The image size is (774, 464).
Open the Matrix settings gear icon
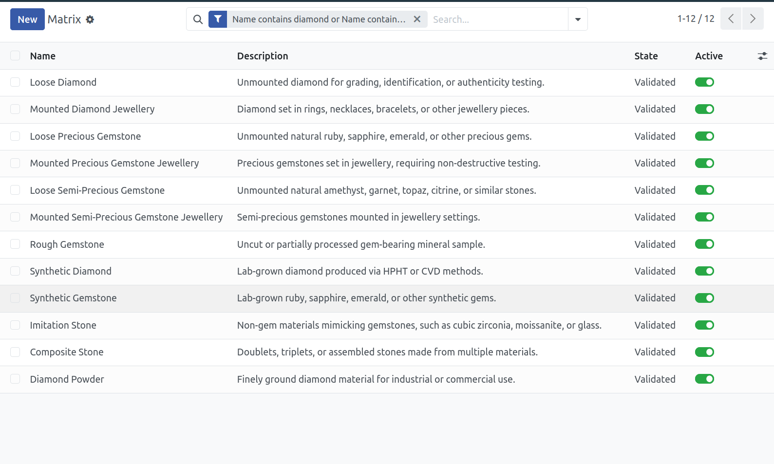tap(90, 19)
